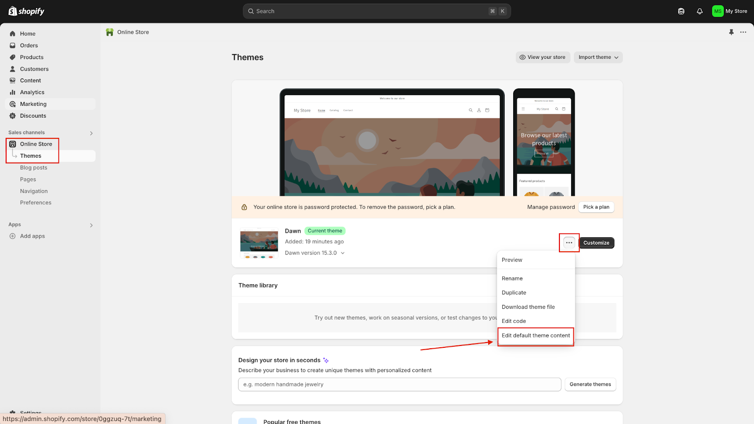Open Blog posts in the sidebar
Viewport: 754px width, 424px height.
[x=33, y=168]
